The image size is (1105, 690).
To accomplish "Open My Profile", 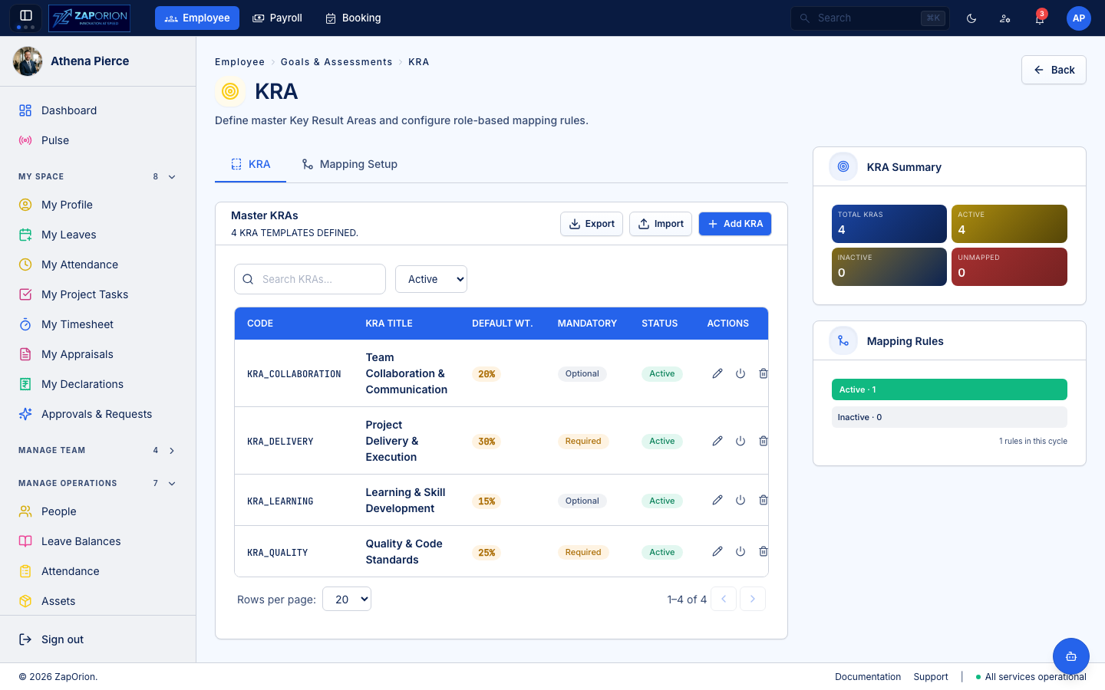I will tap(98, 205).
